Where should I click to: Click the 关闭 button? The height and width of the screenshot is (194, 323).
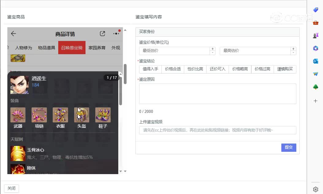coord(11,188)
